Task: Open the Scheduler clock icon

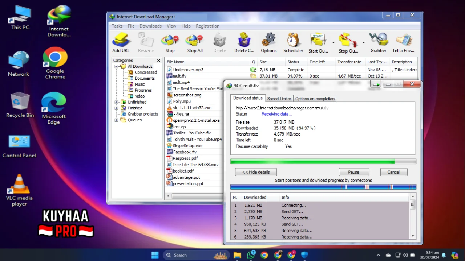Action: 293,43
